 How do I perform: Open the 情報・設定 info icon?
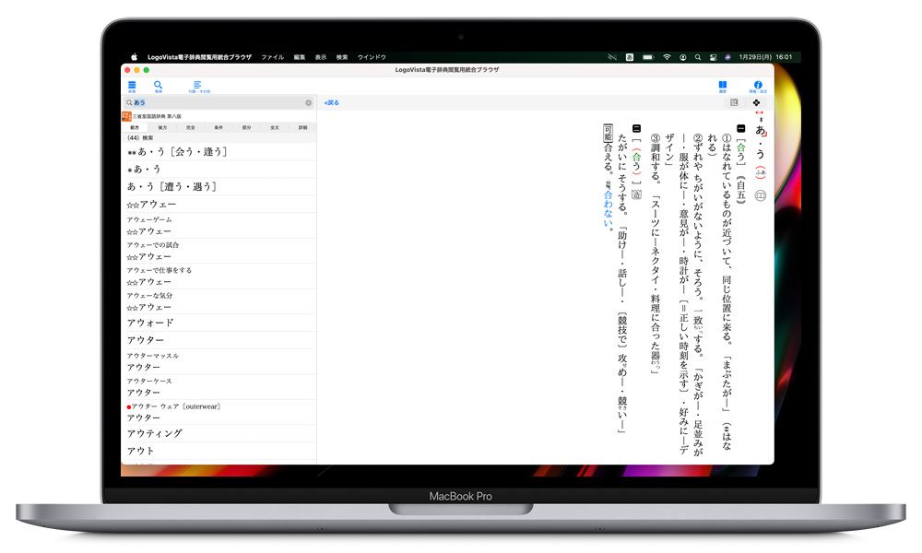tap(758, 87)
